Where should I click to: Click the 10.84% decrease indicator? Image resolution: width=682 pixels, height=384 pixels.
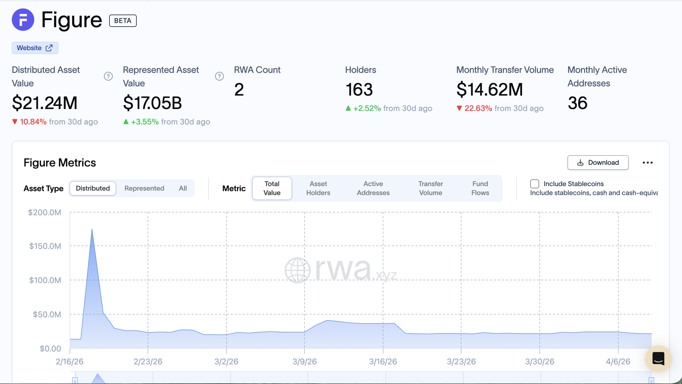[x=29, y=122]
